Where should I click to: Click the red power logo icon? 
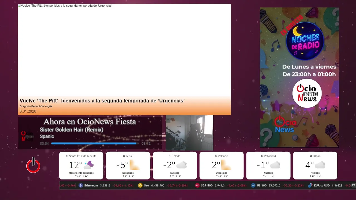pyautogui.click(x=33, y=165)
